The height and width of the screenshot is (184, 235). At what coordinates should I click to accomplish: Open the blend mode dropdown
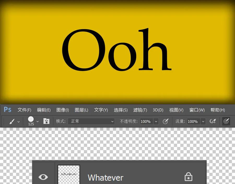point(91,121)
